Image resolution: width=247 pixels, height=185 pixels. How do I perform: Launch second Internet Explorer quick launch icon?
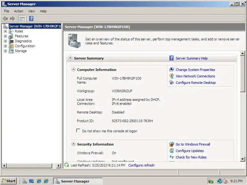tap(46, 181)
